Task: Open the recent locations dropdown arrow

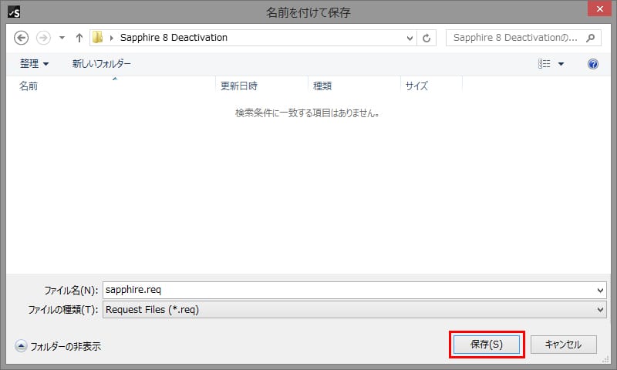Action: [62, 38]
